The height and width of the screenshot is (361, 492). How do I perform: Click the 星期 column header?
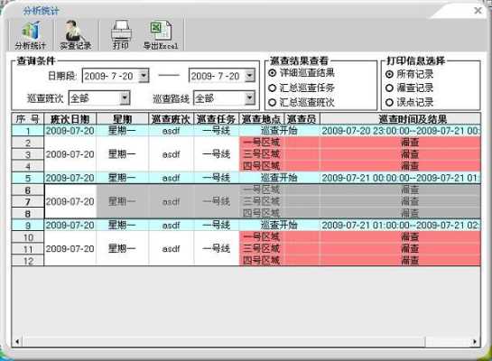pos(122,119)
